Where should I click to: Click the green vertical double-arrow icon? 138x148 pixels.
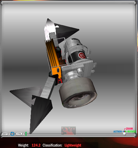pos(26,134)
